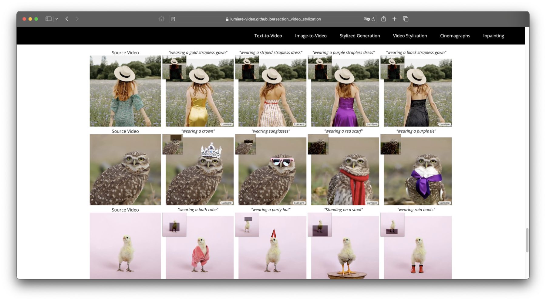546x301 pixels.
Task: Navigate to the Cinemagraphs section
Action: click(x=455, y=36)
